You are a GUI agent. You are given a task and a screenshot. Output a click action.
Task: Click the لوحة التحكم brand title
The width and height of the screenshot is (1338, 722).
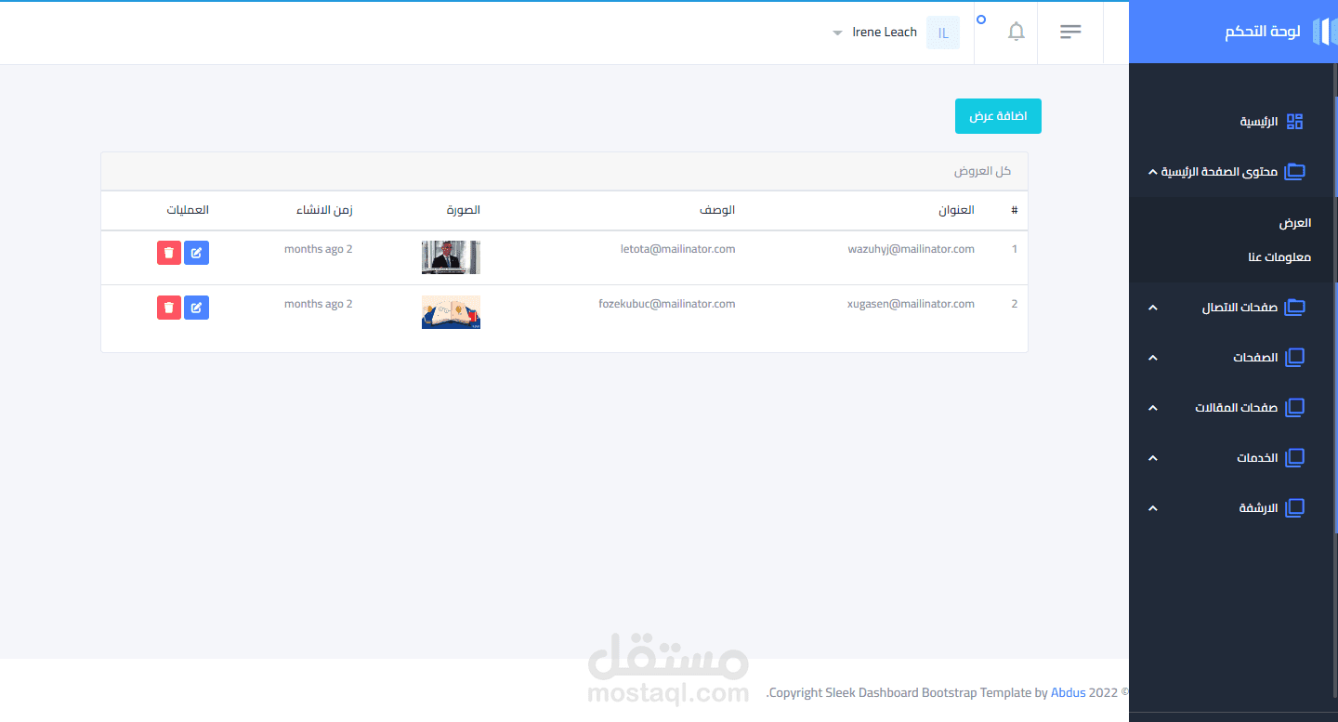[1262, 32]
